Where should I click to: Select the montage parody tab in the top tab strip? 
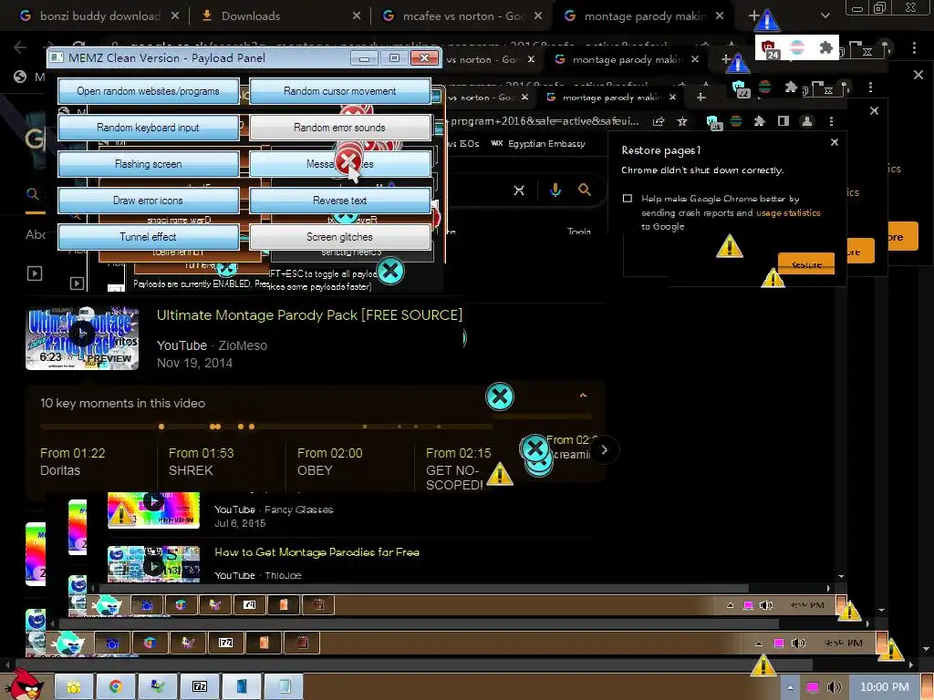643,16
